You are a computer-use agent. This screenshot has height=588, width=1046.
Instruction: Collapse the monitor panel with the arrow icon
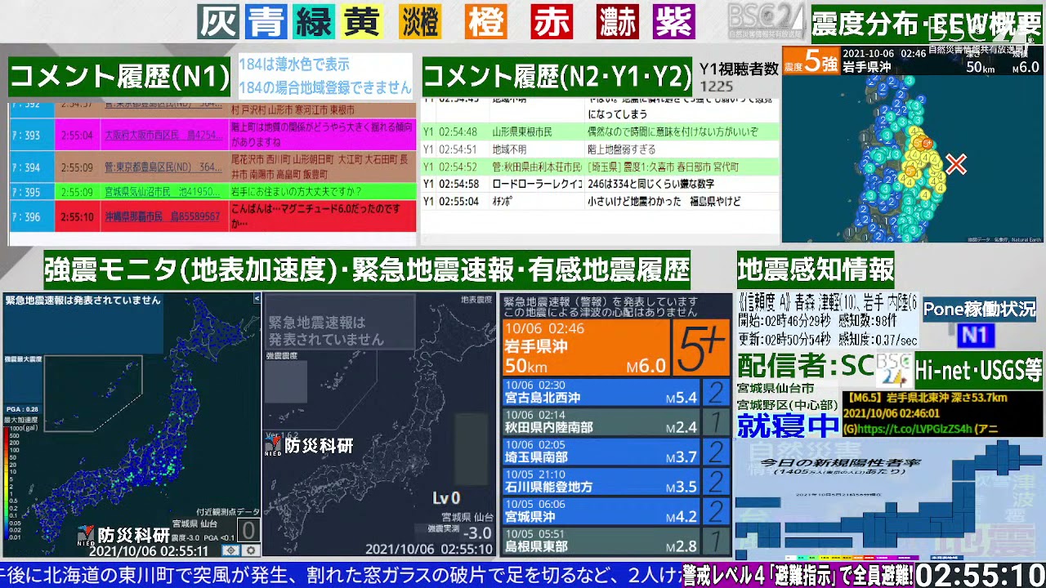coord(257,299)
